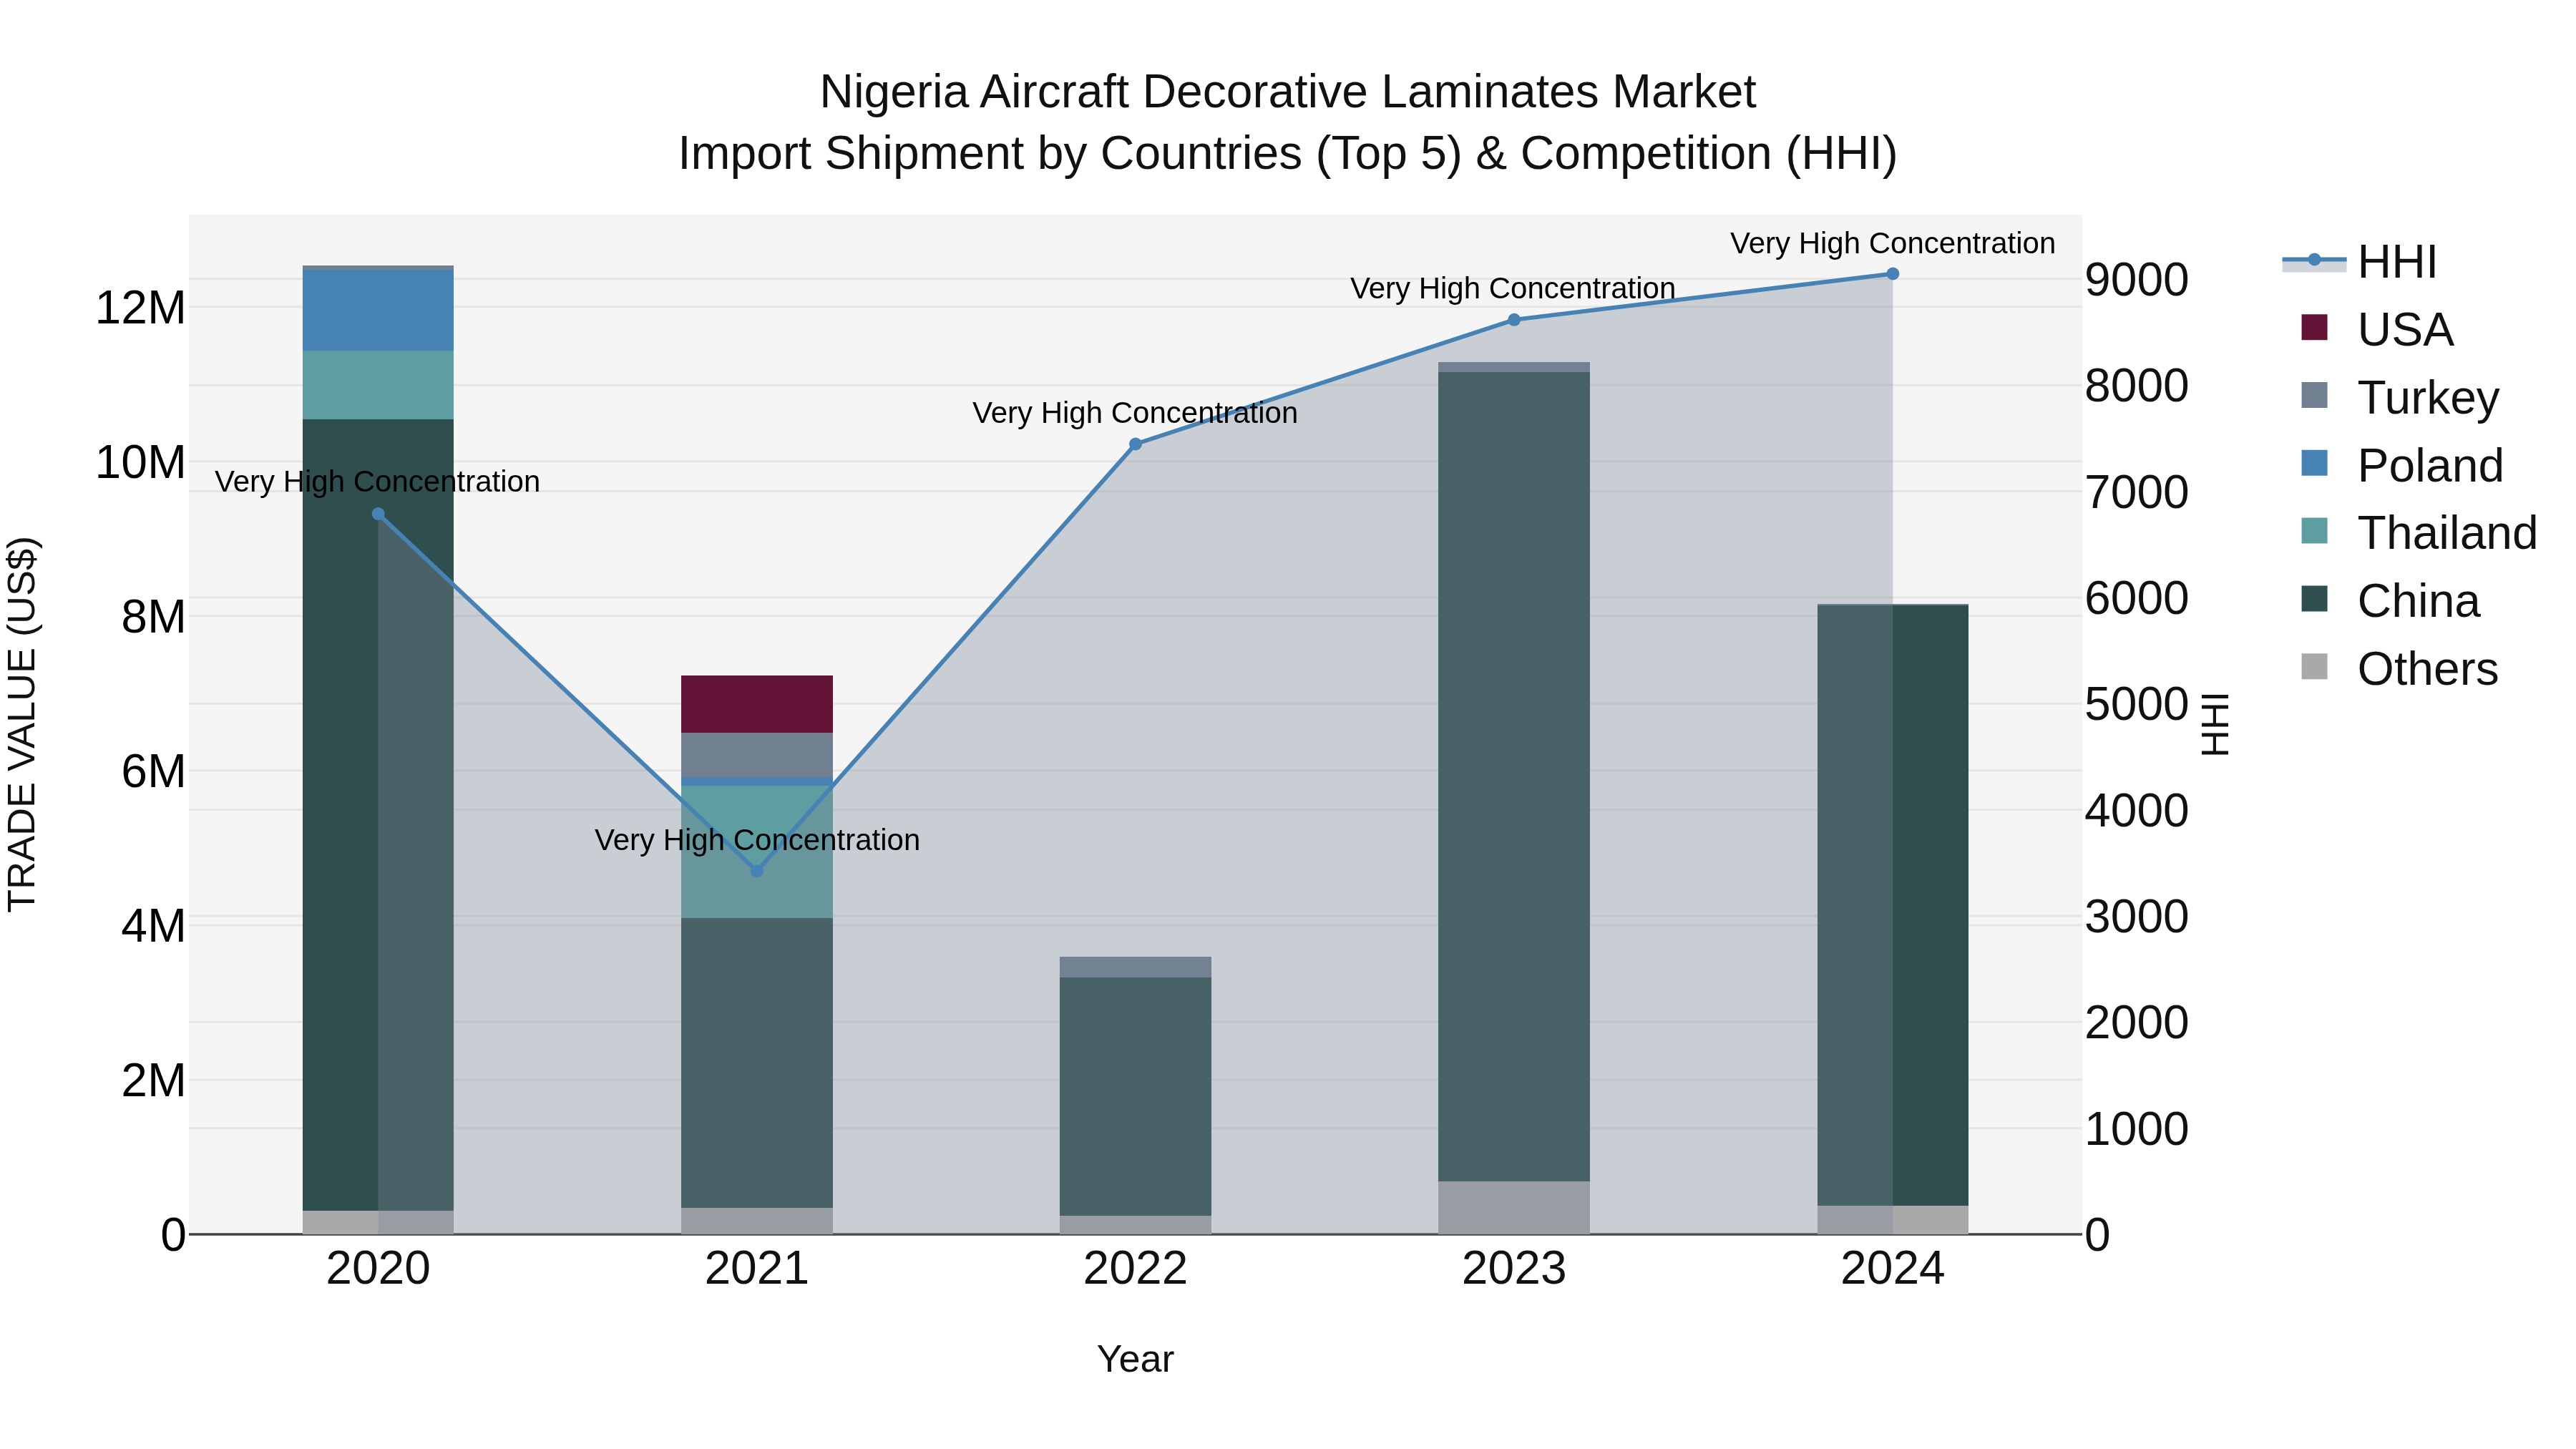Click the Turkey segment in the 2022 bar

click(1135, 967)
